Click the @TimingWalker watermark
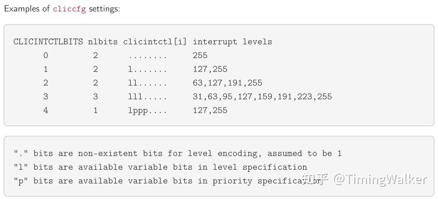 click(379, 179)
